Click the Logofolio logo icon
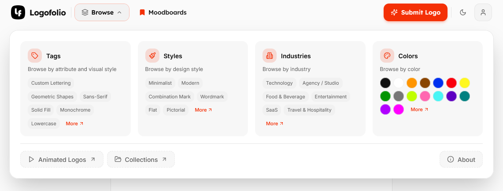The width and height of the screenshot is (503, 191). (18, 12)
